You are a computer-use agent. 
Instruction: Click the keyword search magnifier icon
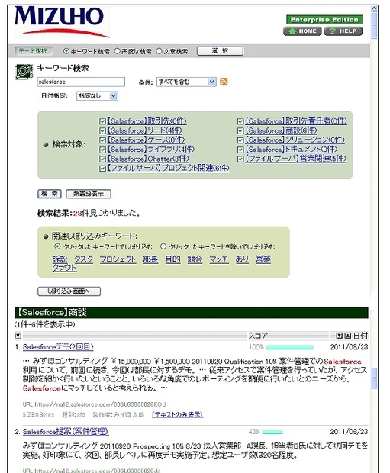(24, 71)
